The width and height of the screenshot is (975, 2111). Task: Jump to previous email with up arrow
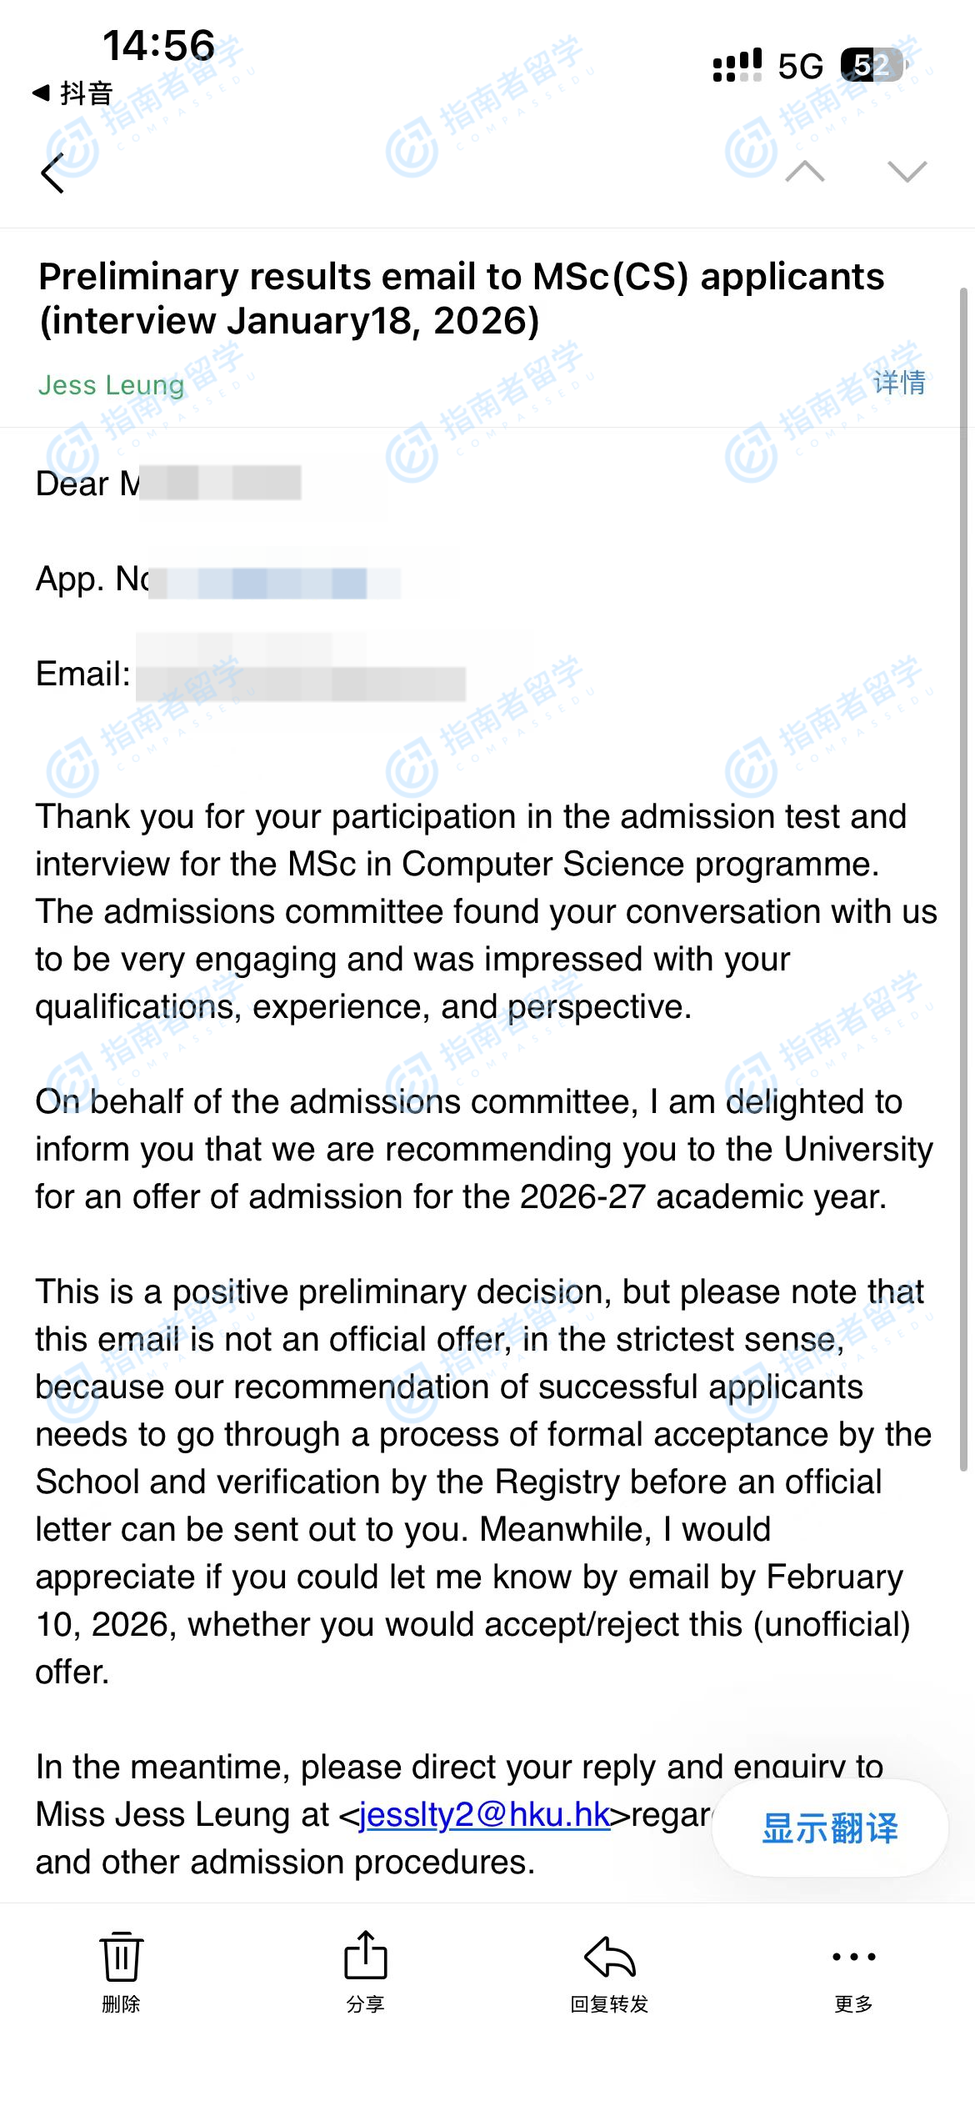805,171
